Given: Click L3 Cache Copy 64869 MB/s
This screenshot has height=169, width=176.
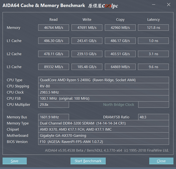Looking at the screenshot, I should pyautogui.click(x=120, y=67).
